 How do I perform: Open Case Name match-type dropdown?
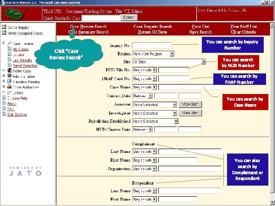[x=154, y=87]
